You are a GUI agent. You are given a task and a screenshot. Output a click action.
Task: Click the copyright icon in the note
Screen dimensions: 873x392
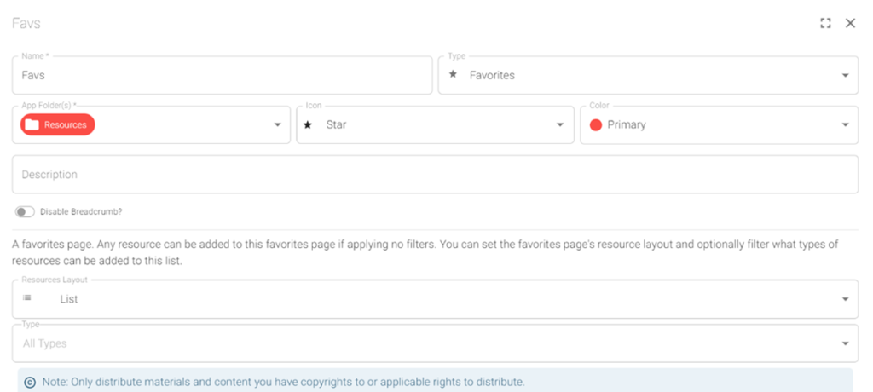pyautogui.click(x=31, y=382)
